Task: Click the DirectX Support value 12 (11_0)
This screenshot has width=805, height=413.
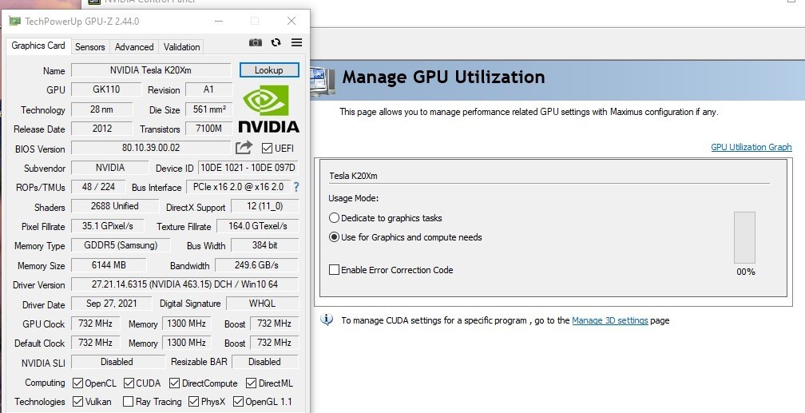Action: pyautogui.click(x=265, y=206)
